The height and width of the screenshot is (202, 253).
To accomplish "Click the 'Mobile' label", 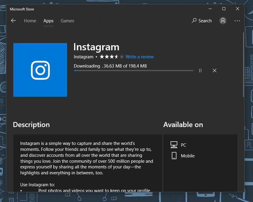I will (x=188, y=156).
